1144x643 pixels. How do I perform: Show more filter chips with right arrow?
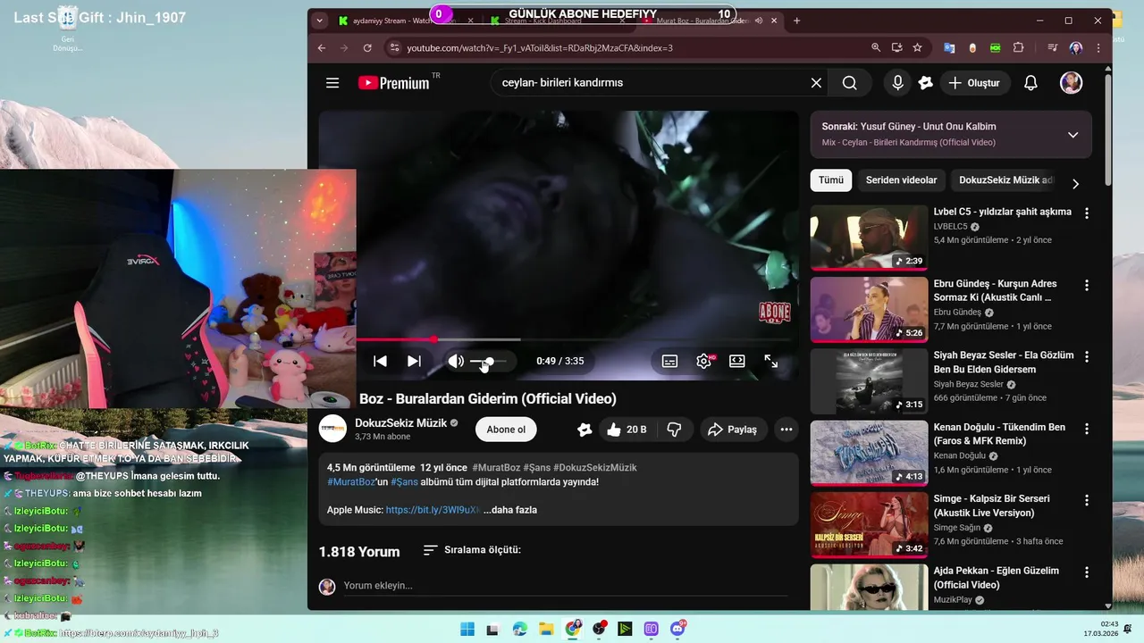1075,184
